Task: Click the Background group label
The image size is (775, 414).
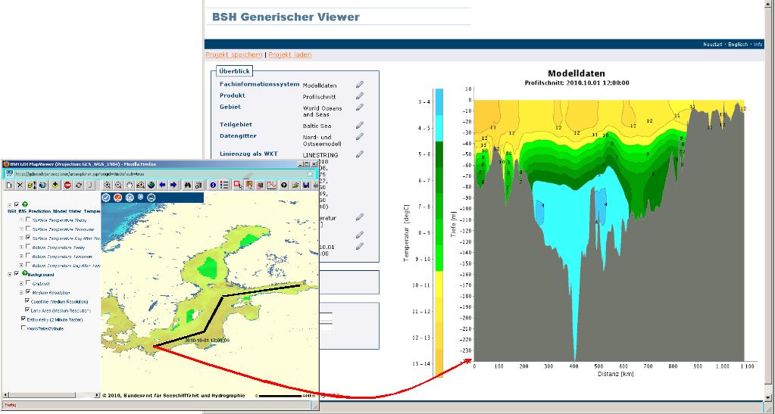Action: (41, 275)
